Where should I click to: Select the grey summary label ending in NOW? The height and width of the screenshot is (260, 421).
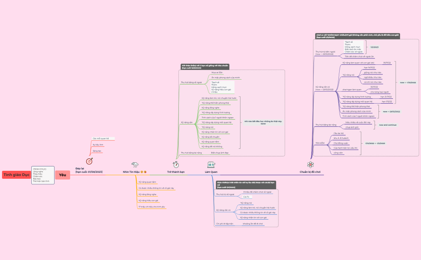(x=263, y=123)
